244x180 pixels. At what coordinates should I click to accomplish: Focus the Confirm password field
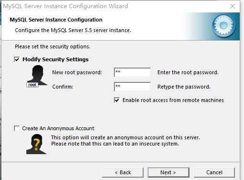click(x=133, y=87)
